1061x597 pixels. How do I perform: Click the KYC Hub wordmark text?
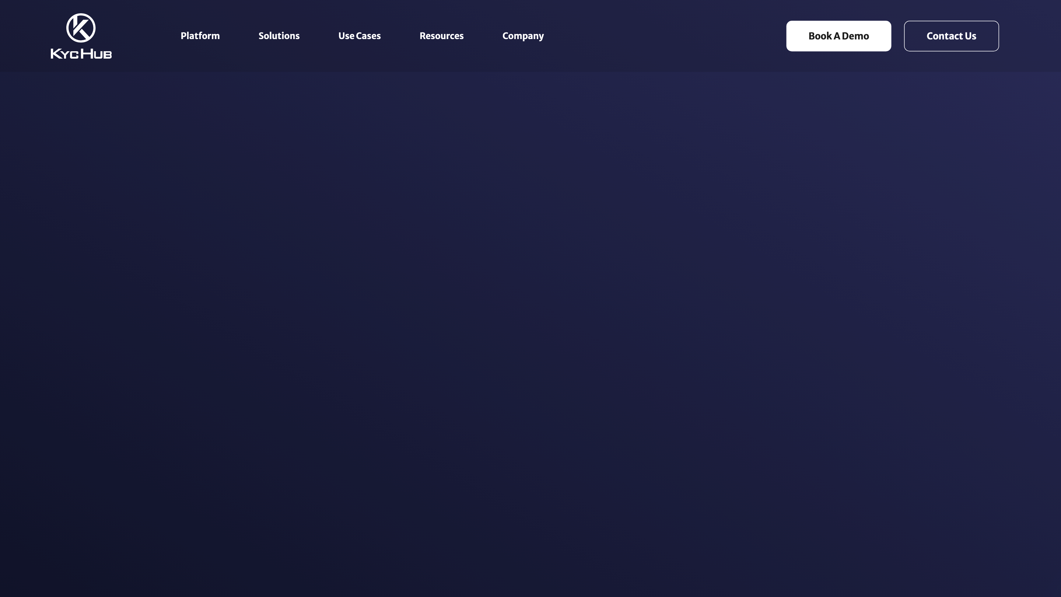(81, 53)
